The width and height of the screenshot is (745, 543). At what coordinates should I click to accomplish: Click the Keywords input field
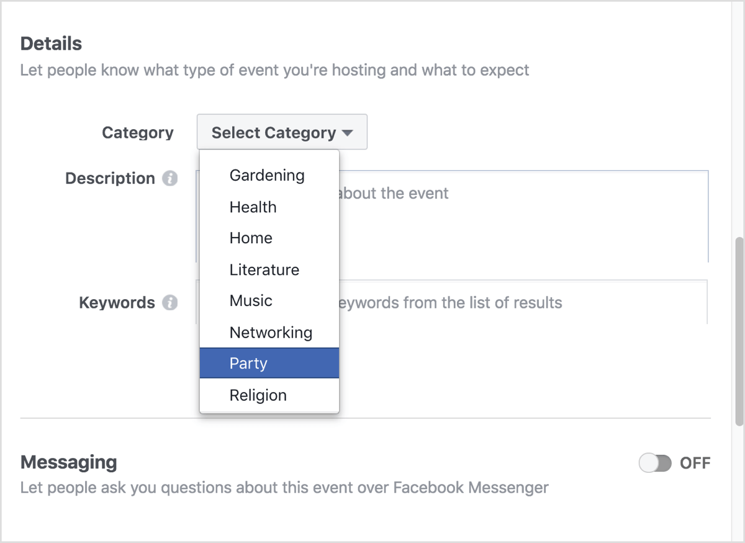pos(523,302)
